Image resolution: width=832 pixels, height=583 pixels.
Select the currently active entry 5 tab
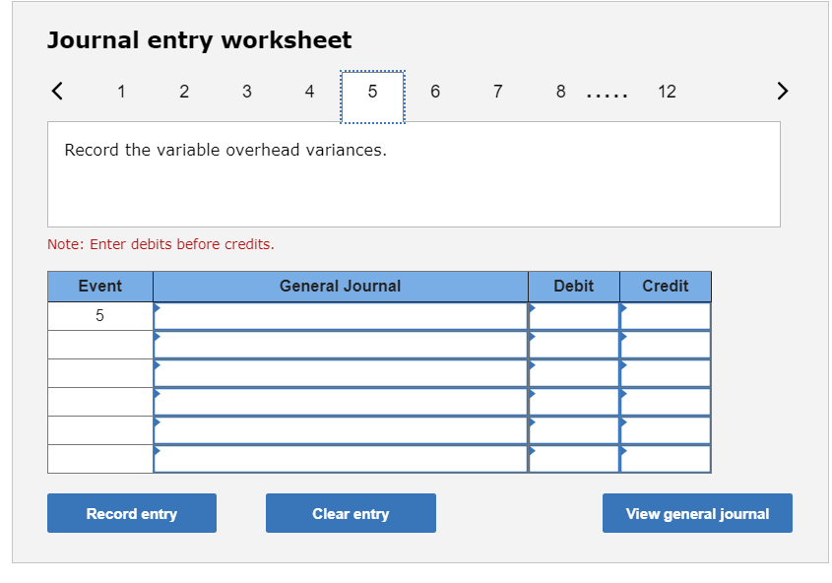tap(372, 91)
